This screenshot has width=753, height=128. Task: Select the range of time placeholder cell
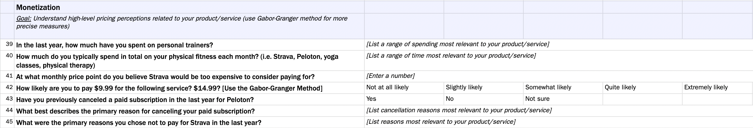click(451, 56)
